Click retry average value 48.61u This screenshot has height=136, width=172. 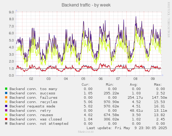coord(137,111)
